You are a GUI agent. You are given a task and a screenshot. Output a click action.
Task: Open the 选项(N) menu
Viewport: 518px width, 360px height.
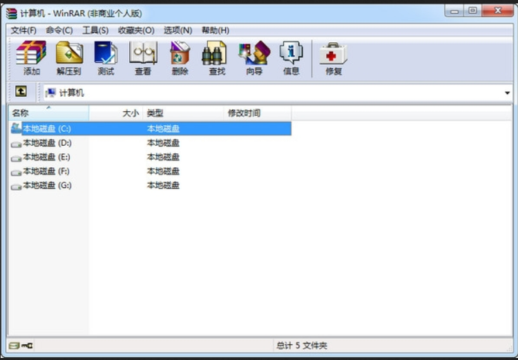click(178, 30)
